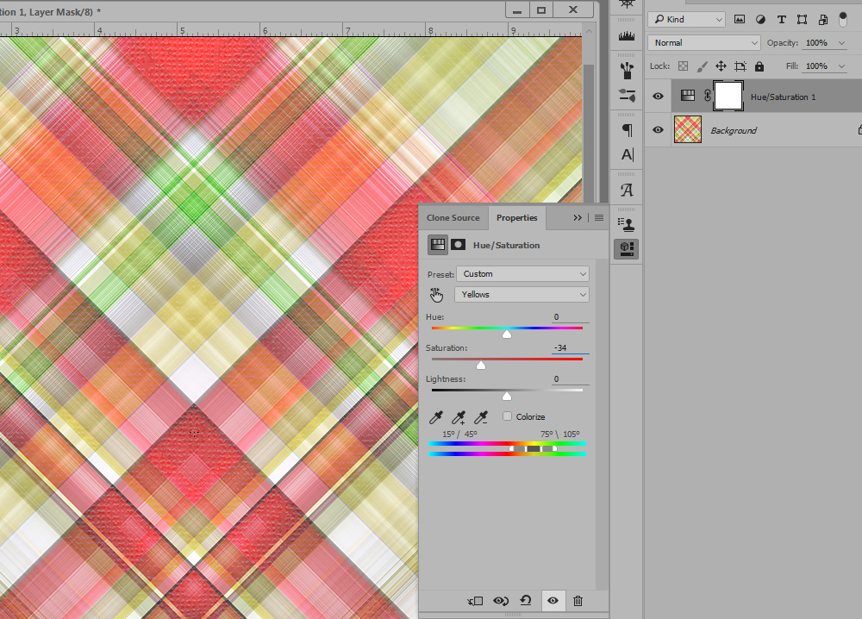This screenshot has width=862, height=619.
Task: Click the Hue value field
Action: click(x=570, y=317)
